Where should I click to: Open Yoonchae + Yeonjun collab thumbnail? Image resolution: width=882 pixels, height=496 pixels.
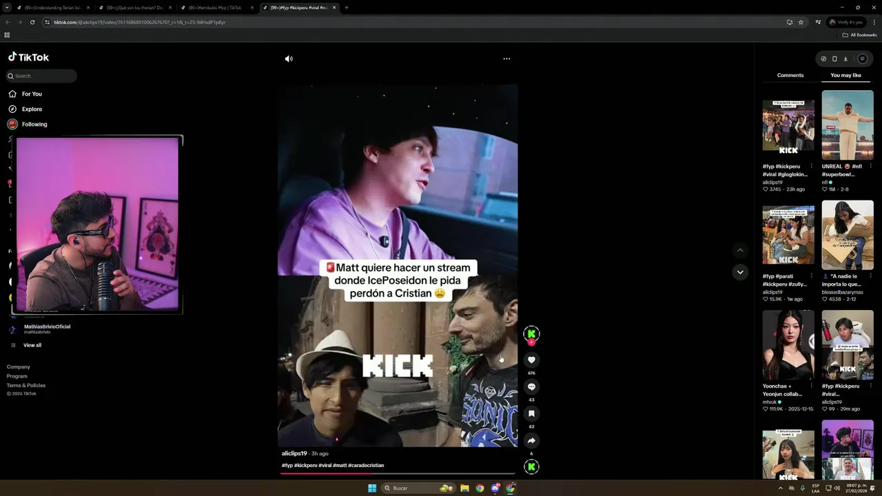pyautogui.click(x=788, y=344)
